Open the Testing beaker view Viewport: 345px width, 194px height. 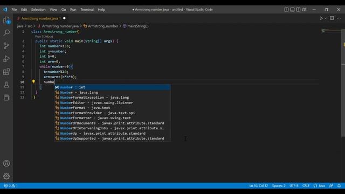[6, 85]
